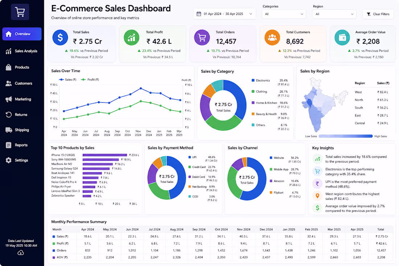Toggle the Electronics legend item in category chart
The width and height of the screenshot is (399, 266).
click(261, 81)
